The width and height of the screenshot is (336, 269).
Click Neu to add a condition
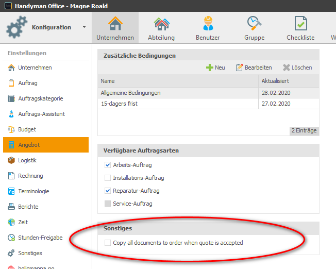click(215, 68)
